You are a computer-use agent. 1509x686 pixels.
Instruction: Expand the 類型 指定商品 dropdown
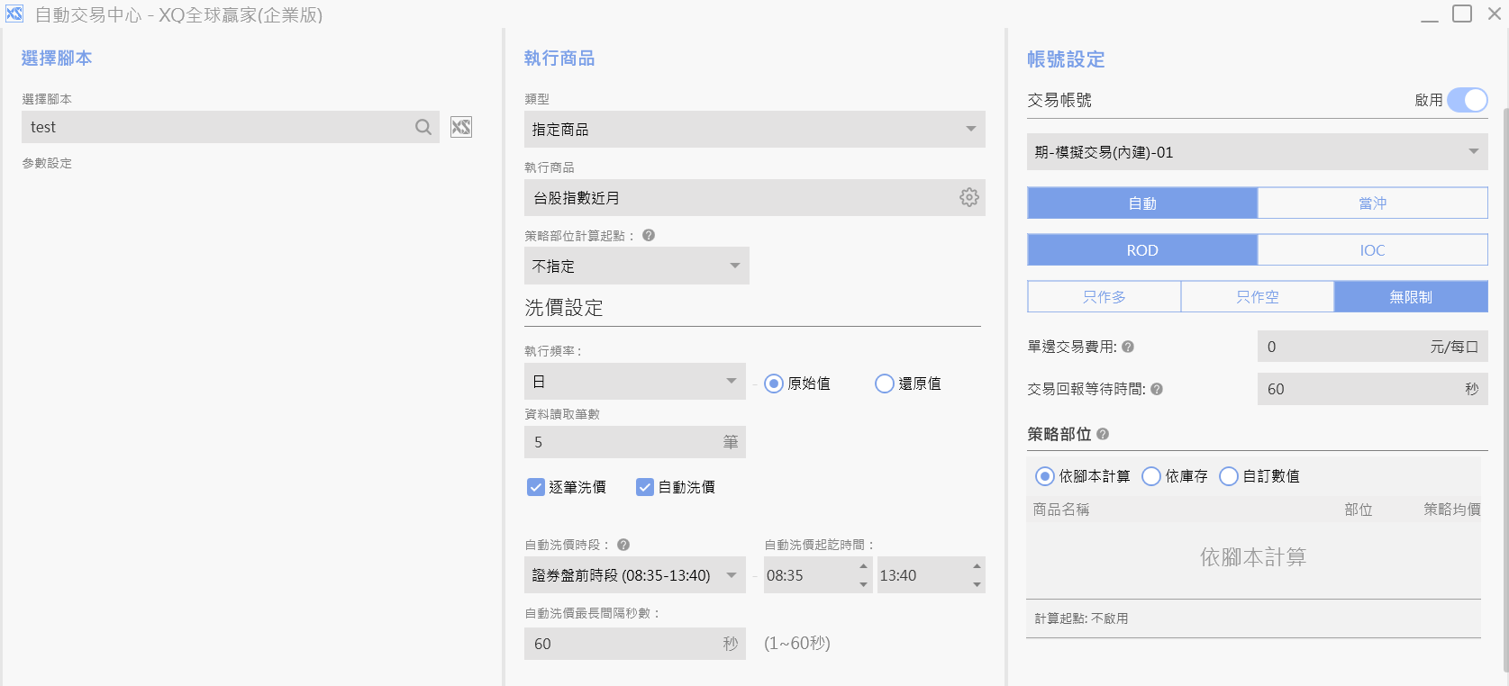[970, 129]
